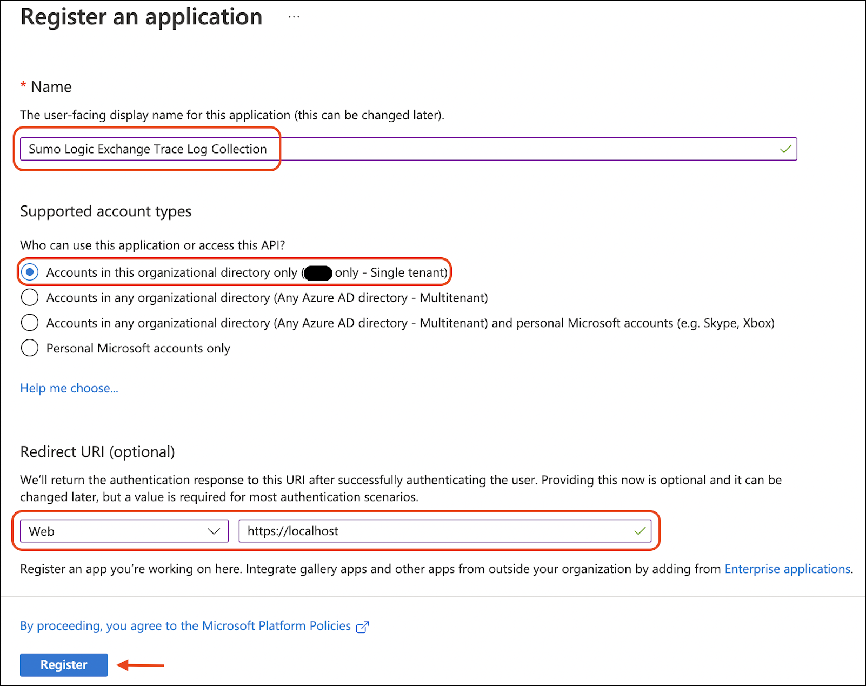Select multitenant and personal Microsoft accounts option
Viewport: 866px width, 686px height.
30,322
